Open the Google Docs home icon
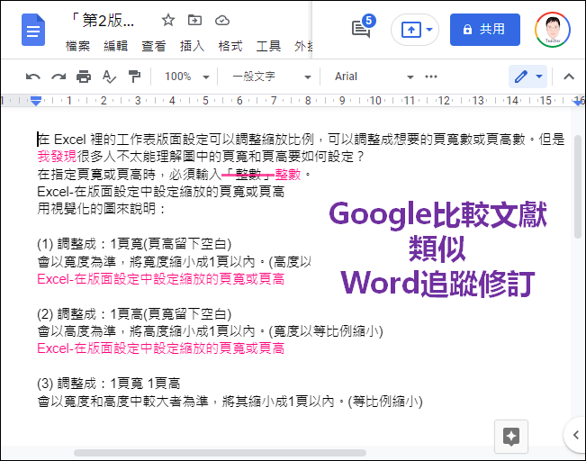 [33, 30]
